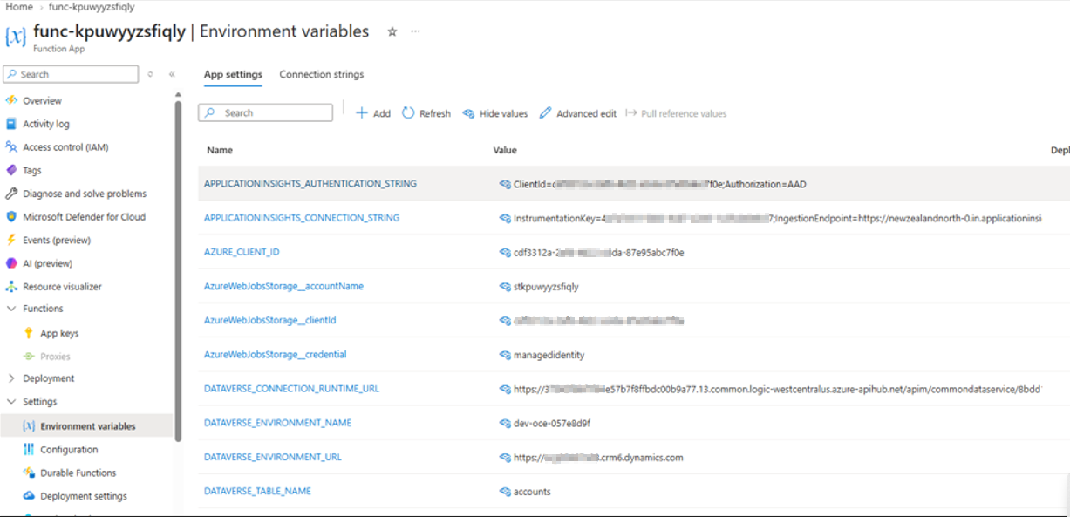Open AzureWebJobsStorage__credential setting
This screenshot has width=1070, height=517.
(x=276, y=354)
